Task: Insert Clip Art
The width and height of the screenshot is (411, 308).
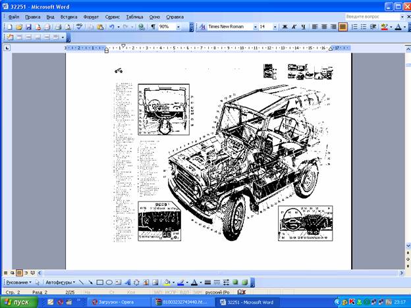Action: 146,282
